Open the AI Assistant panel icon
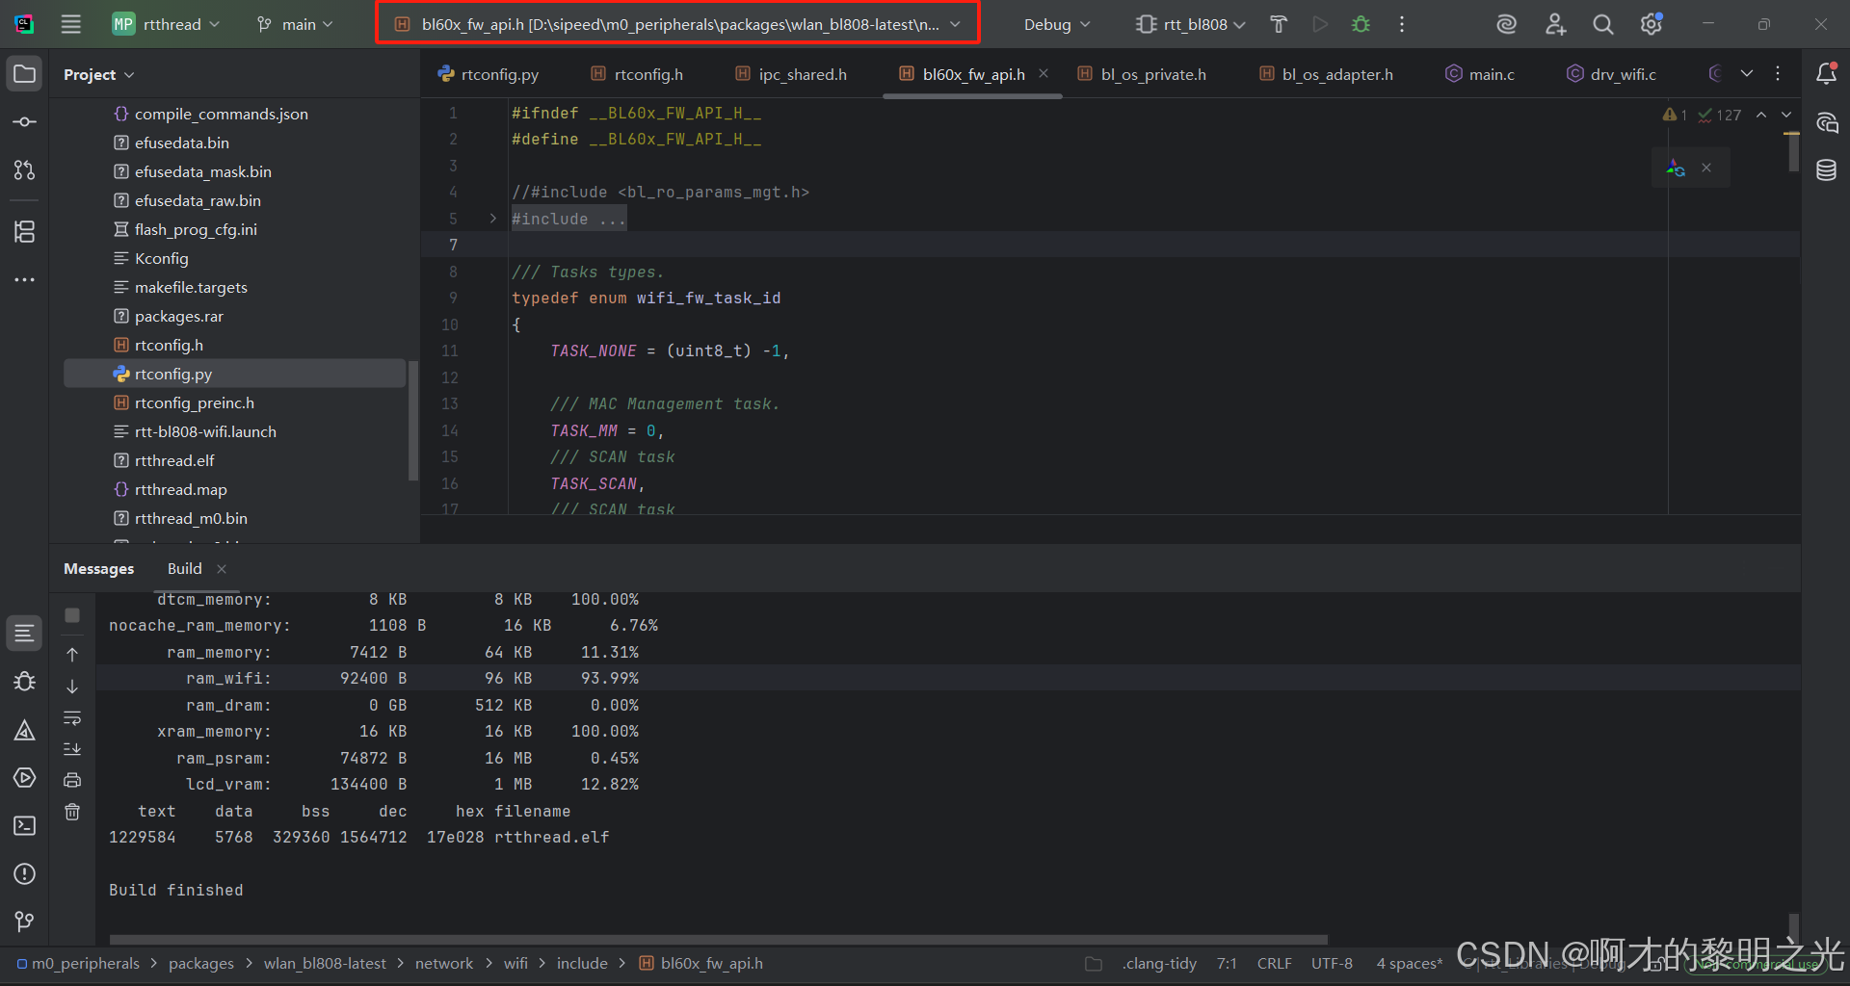Image resolution: width=1850 pixels, height=986 pixels. [x=1506, y=24]
